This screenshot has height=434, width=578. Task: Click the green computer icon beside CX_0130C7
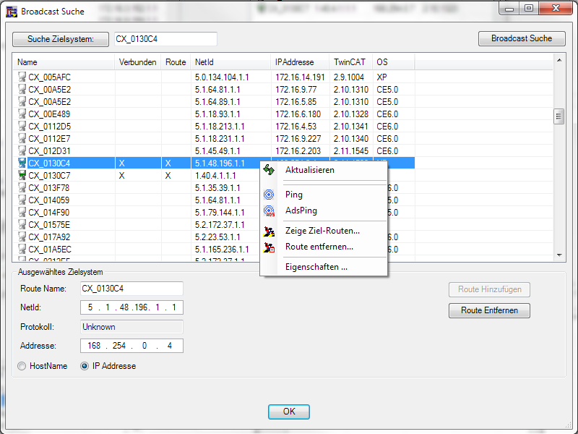pyautogui.click(x=22, y=176)
